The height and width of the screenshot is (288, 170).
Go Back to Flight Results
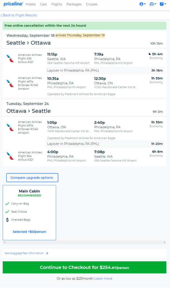(19, 15)
